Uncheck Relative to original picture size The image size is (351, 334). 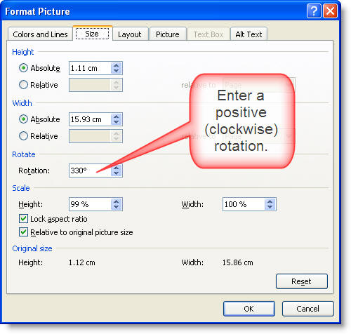(23, 232)
